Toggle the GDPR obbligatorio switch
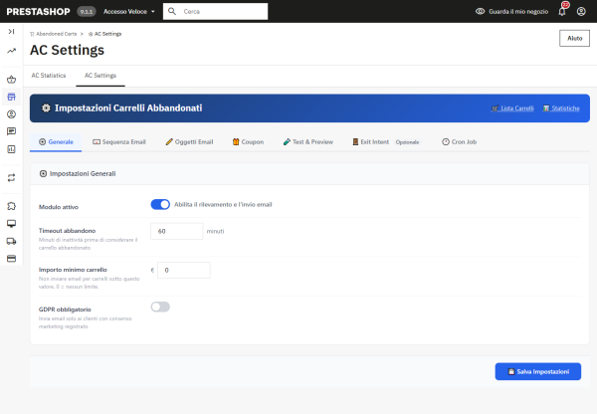This screenshot has height=414, width=597. (x=160, y=307)
